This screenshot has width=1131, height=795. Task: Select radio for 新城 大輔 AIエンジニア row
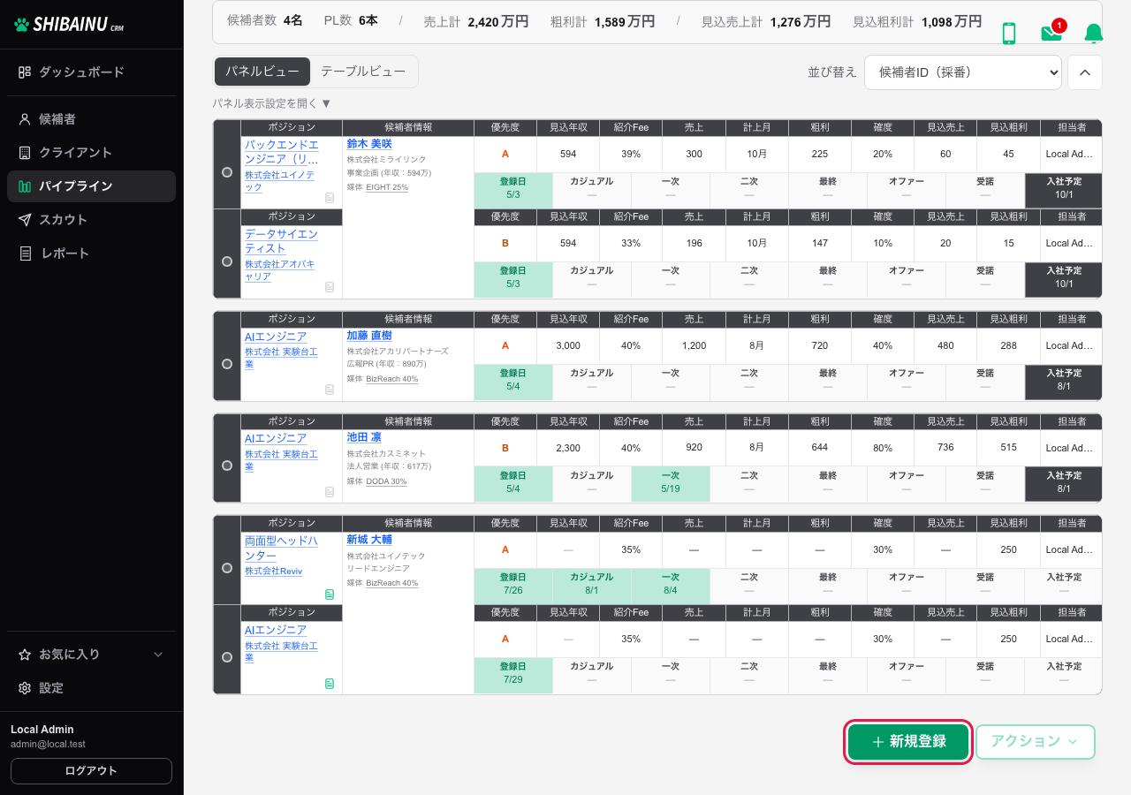point(227,657)
